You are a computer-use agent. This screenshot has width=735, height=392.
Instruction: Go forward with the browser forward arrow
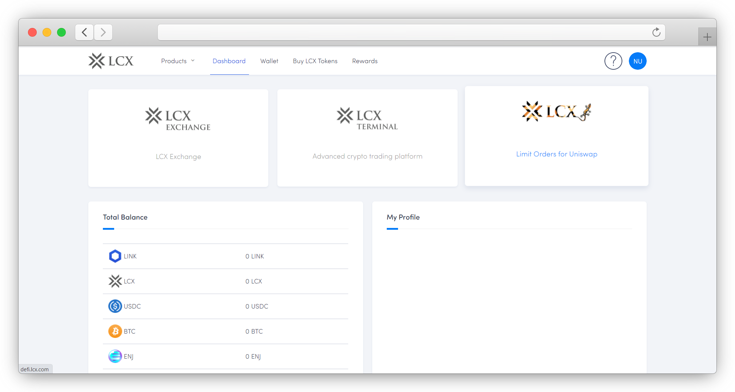[103, 32]
